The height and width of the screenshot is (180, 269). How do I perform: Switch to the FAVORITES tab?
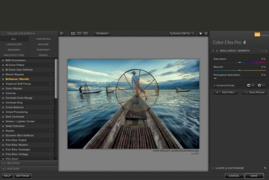point(43,39)
